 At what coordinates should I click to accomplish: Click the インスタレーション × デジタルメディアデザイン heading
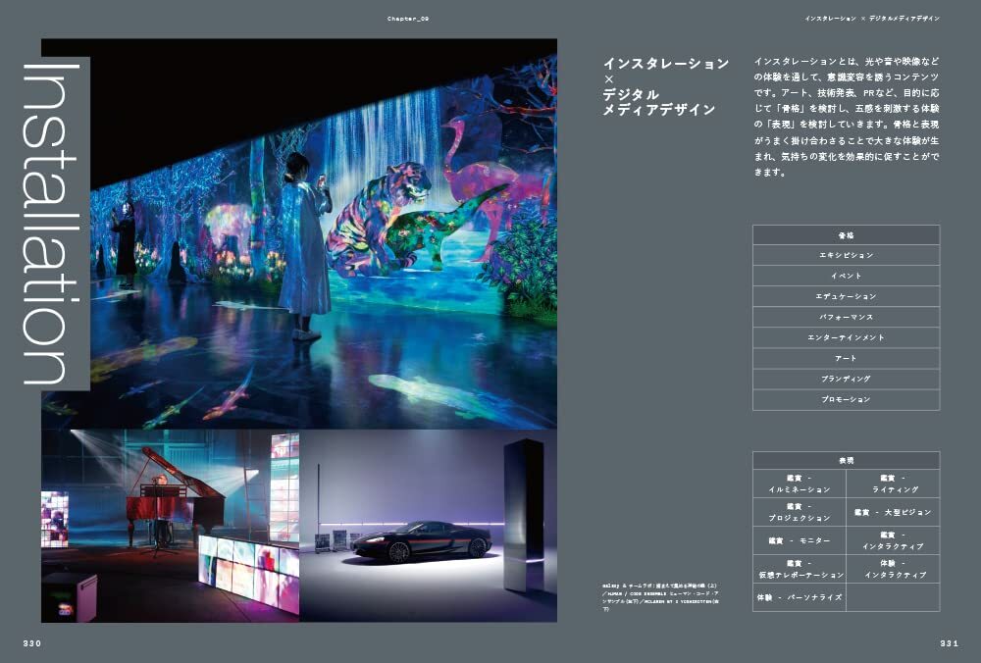[x=665, y=86]
